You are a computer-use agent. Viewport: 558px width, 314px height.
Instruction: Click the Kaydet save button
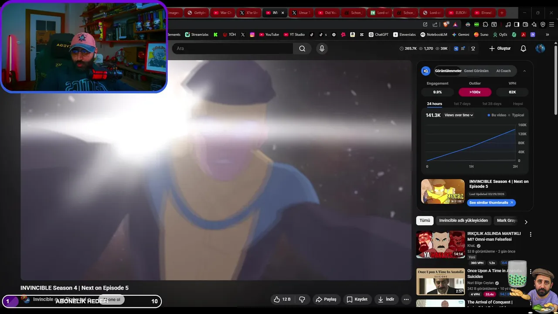click(x=357, y=299)
